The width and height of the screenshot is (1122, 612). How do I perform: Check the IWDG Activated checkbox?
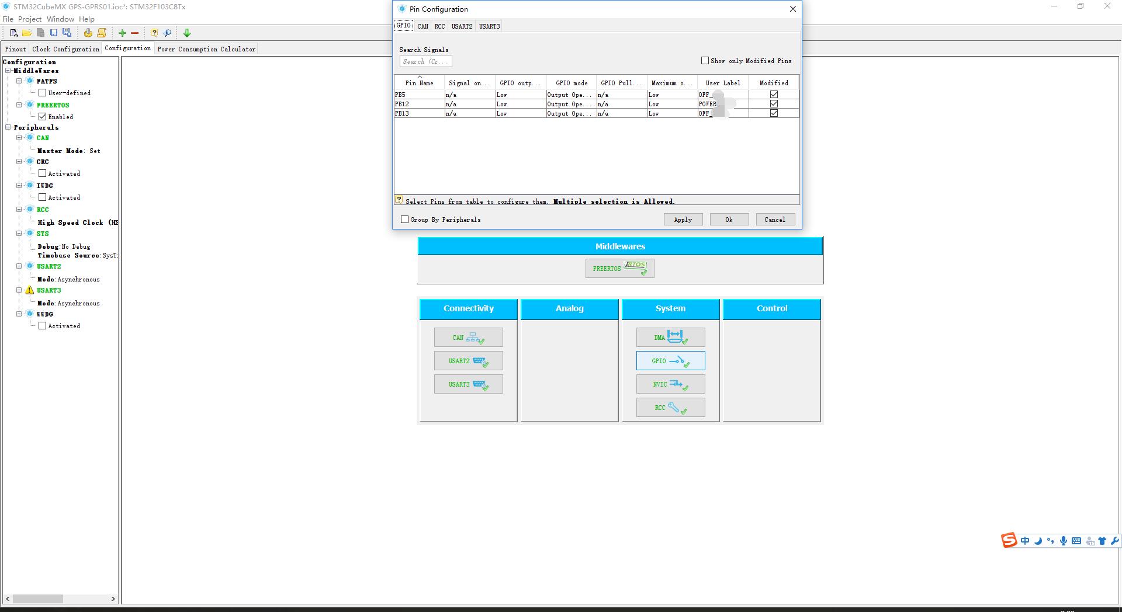coord(42,197)
